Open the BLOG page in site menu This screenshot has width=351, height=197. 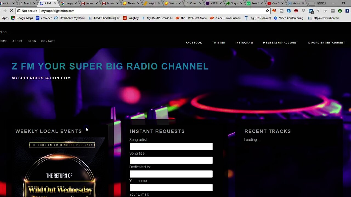(x=32, y=41)
